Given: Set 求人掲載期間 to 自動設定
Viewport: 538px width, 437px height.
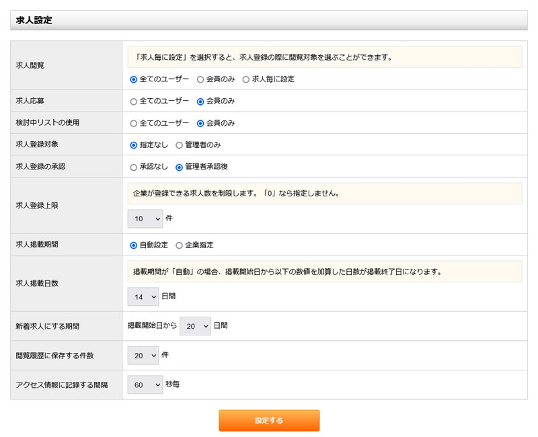Looking at the screenshot, I should tap(133, 245).
